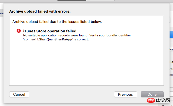Screen dimensions: 173x106
Task: Click "Archive upload failed with errors:" title
Action: (x=40, y=11)
